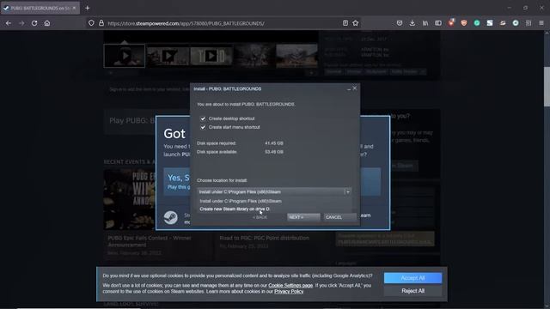This screenshot has height=309, width=550.
Task: Go back with the browser back arrow
Action: (9, 23)
